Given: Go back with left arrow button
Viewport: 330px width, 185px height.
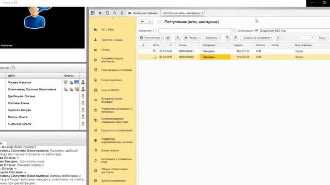Looking at the screenshot, I should point(142,22).
